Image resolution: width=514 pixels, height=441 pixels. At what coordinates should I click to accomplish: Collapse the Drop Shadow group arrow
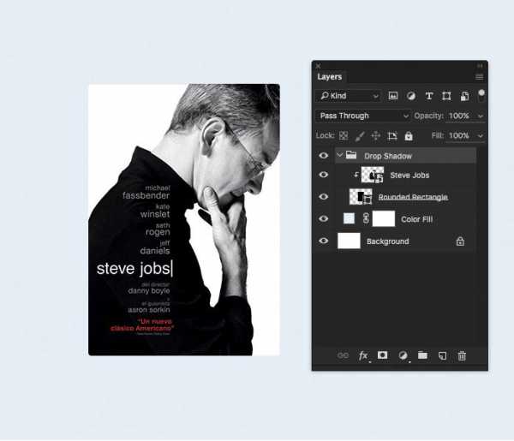pyautogui.click(x=339, y=156)
